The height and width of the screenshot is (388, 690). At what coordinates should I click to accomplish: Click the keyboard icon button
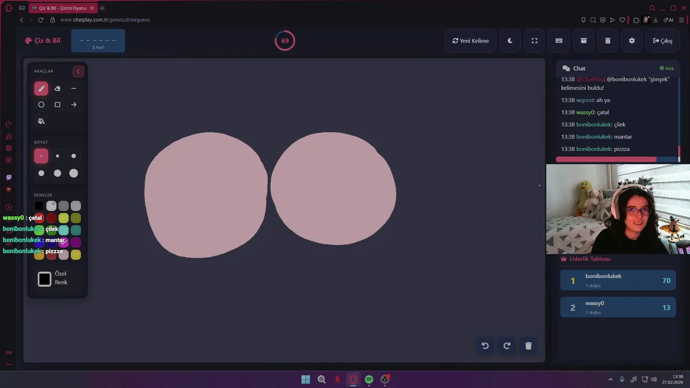tap(559, 40)
